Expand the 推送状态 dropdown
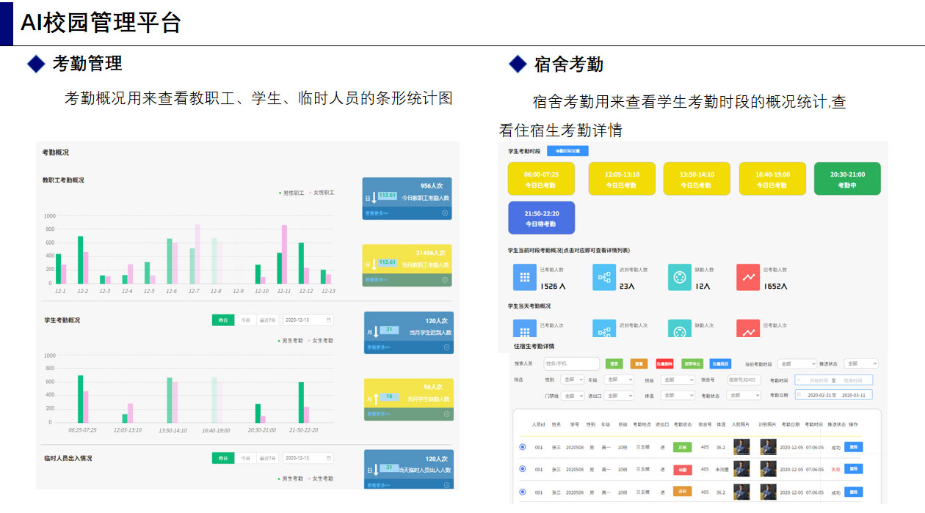The width and height of the screenshot is (925, 513). click(860, 363)
